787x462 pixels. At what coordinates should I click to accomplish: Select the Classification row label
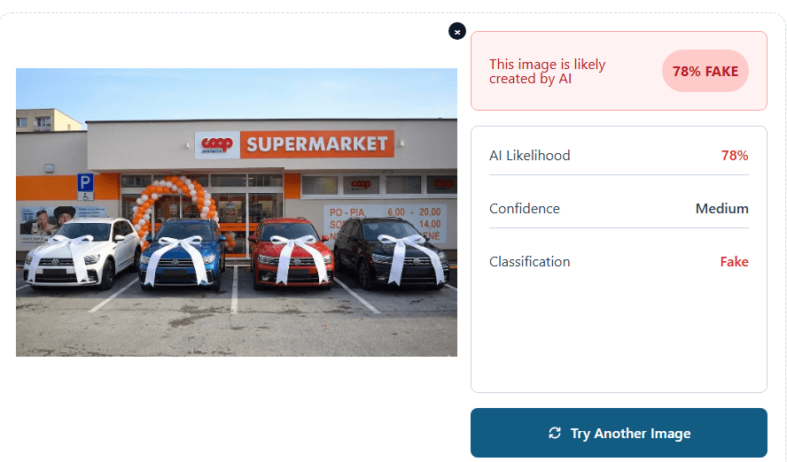tap(530, 262)
